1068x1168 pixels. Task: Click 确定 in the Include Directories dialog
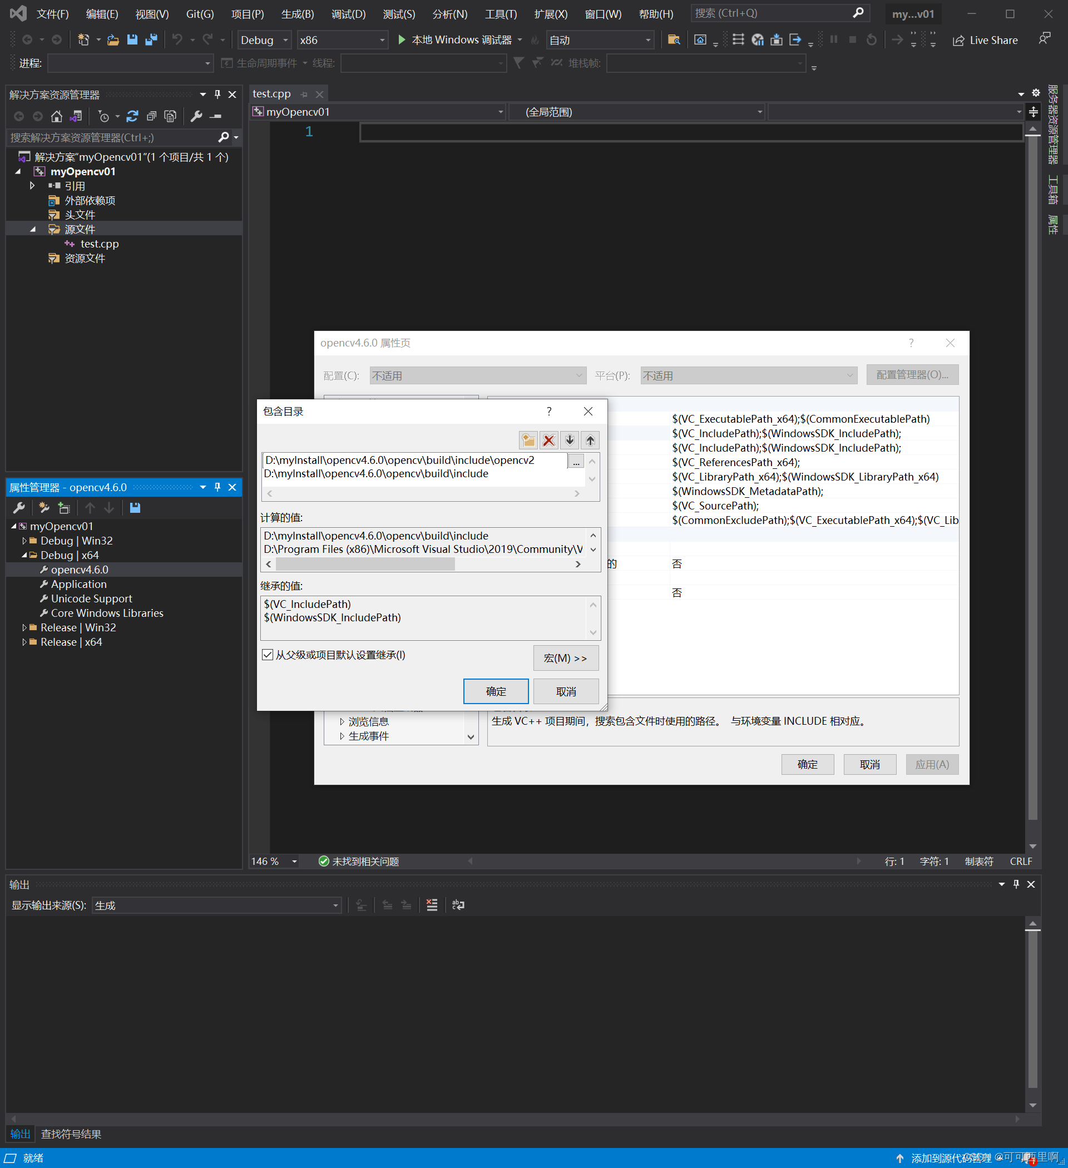tap(496, 691)
